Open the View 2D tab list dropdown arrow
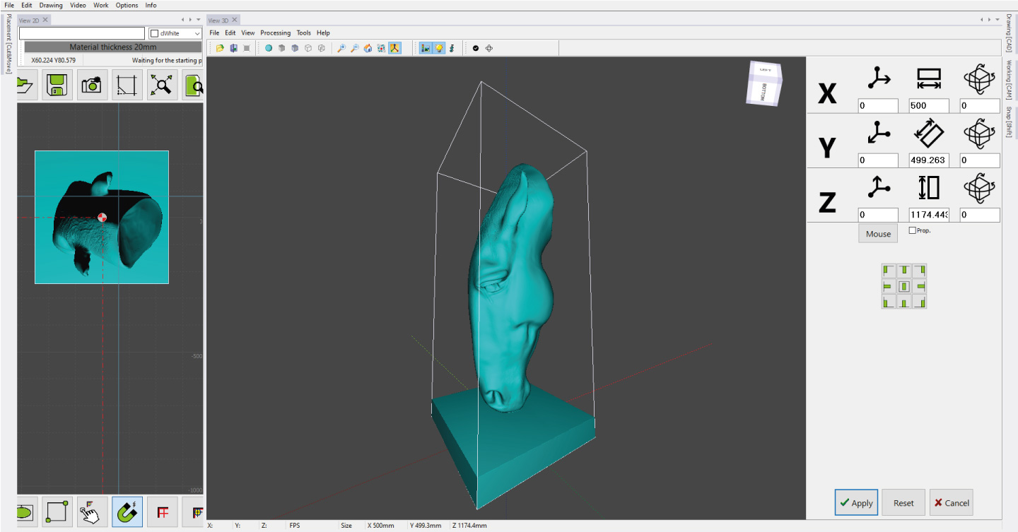 coord(198,20)
